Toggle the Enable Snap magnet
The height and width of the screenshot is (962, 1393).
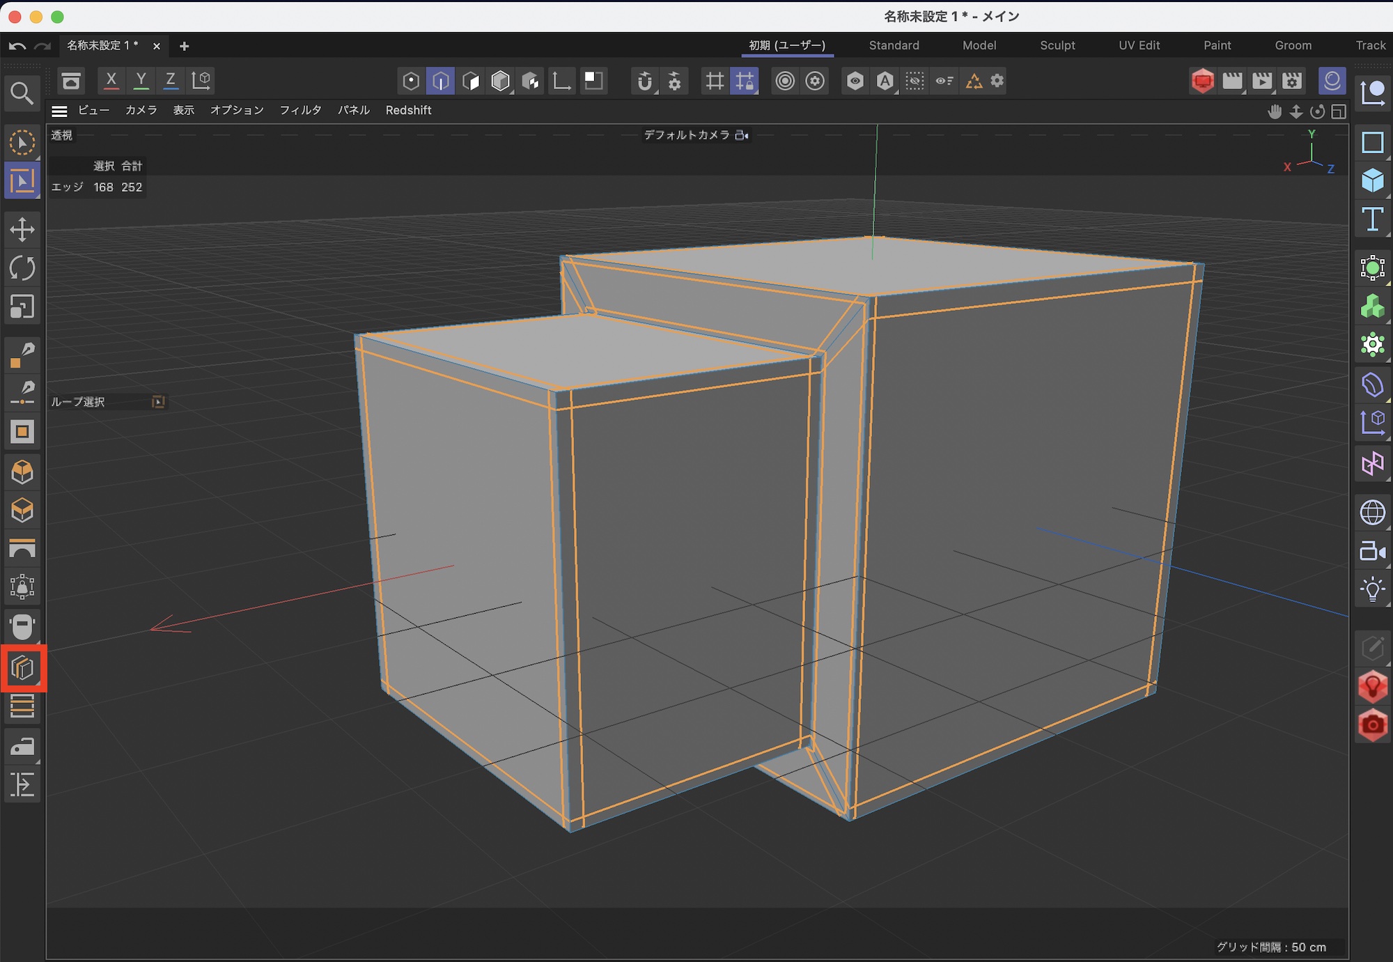click(x=645, y=82)
